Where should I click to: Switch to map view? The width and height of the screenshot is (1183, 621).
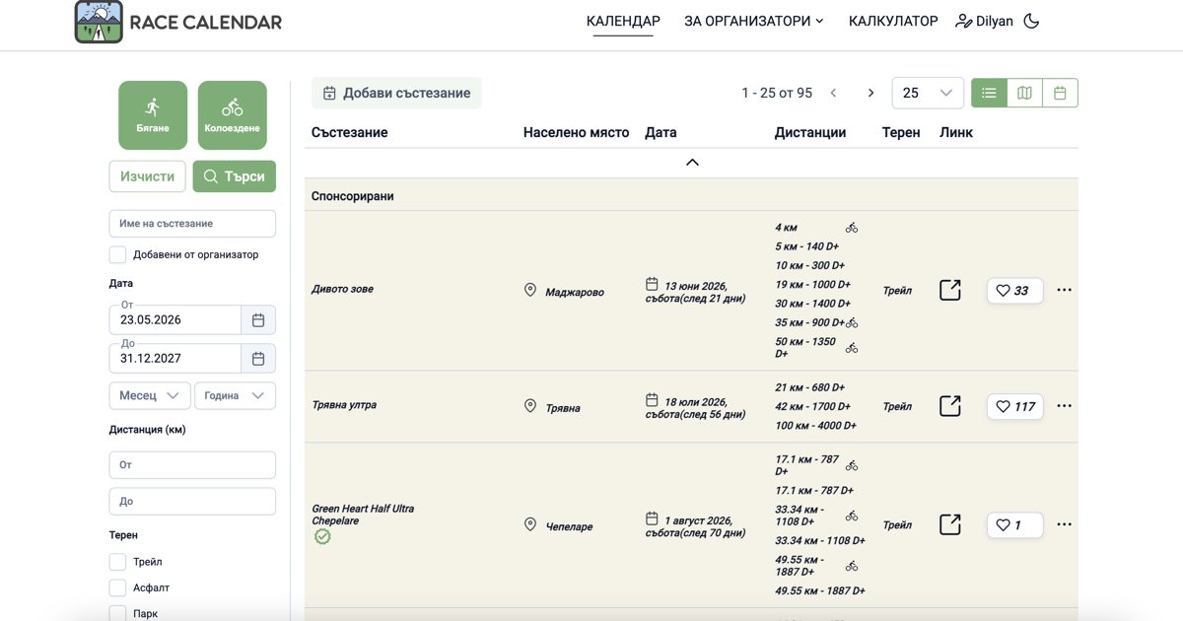coord(1024,93)
